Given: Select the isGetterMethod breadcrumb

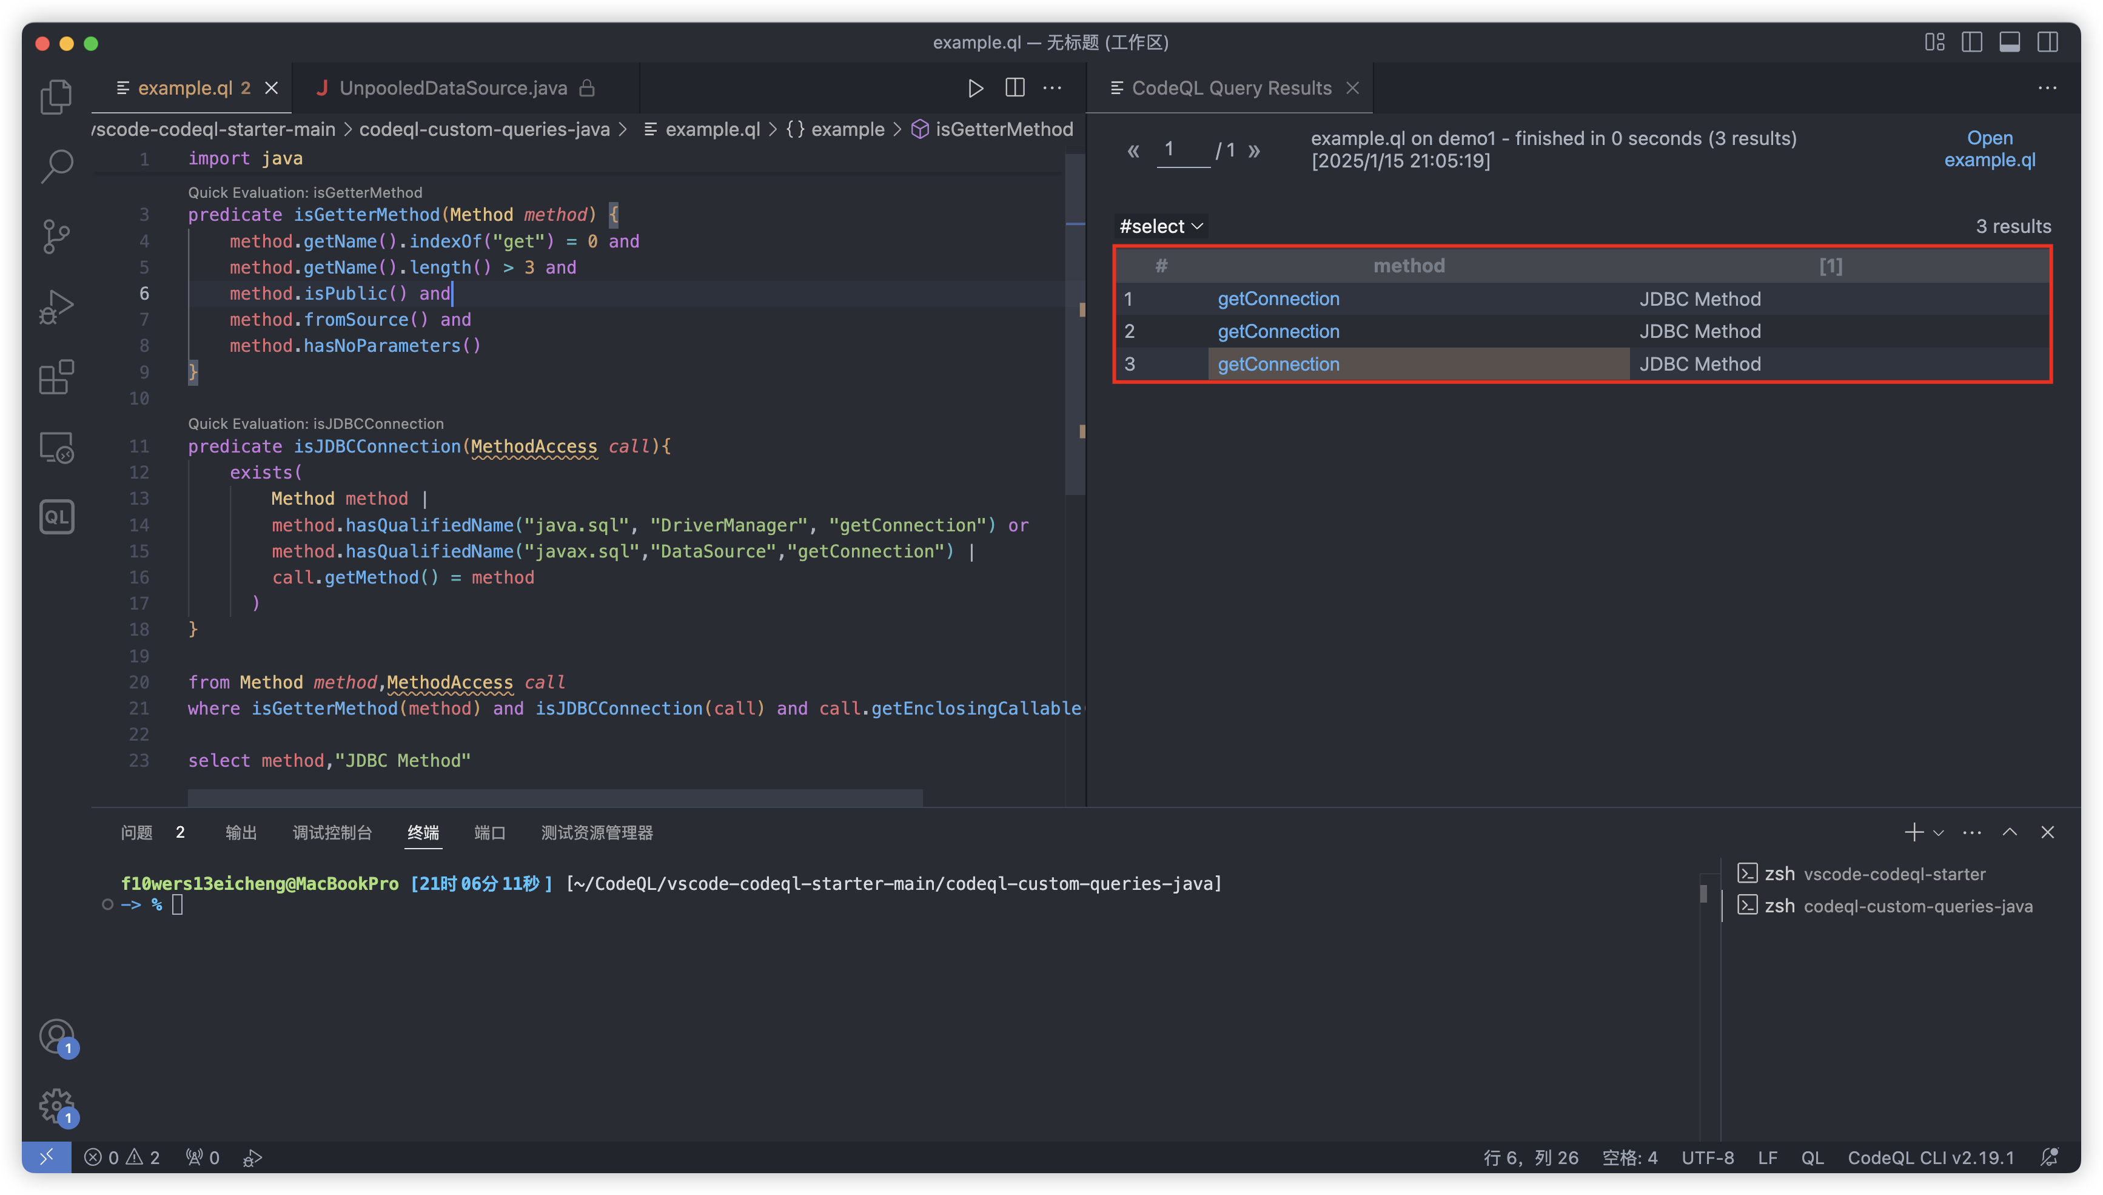Looking at the screenshot, I should (x=991, y=129).
